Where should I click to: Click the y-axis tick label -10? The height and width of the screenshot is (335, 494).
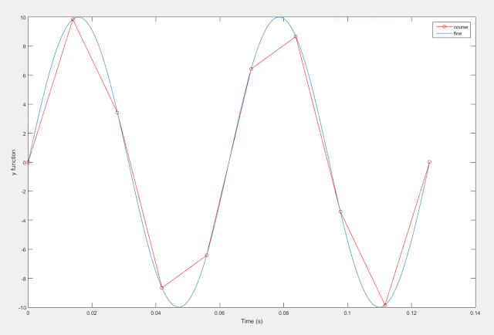[x=22, y=307]
